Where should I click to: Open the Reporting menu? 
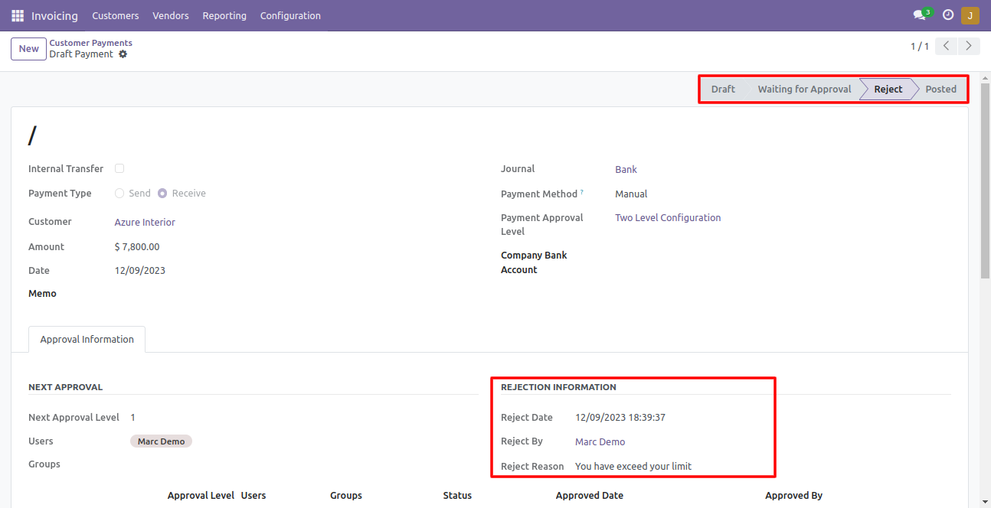(224, 15)
